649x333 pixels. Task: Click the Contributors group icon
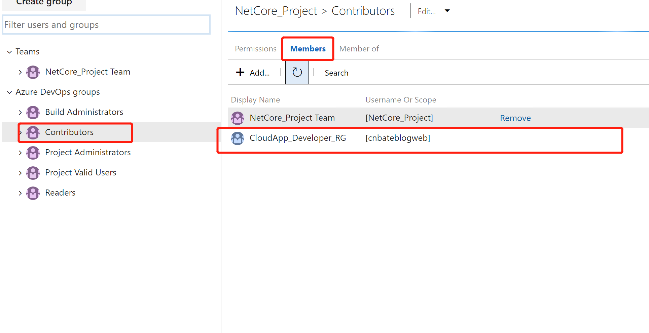33,132
